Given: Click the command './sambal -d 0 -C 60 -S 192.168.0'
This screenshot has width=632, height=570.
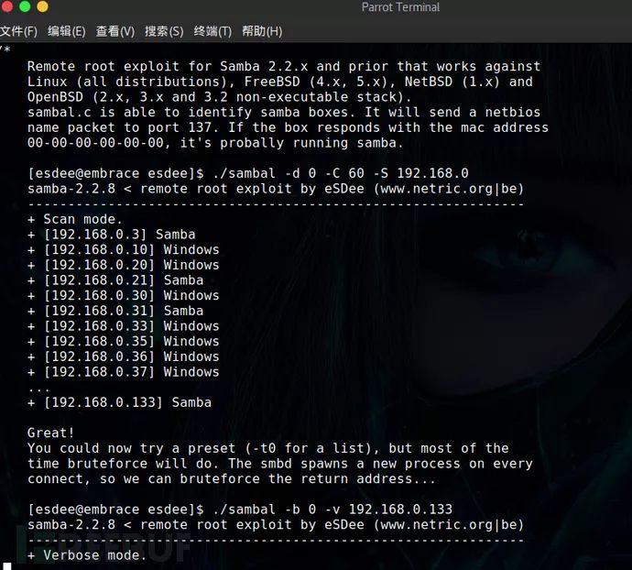Looking at the screenshot, I should tap(341, 173).
